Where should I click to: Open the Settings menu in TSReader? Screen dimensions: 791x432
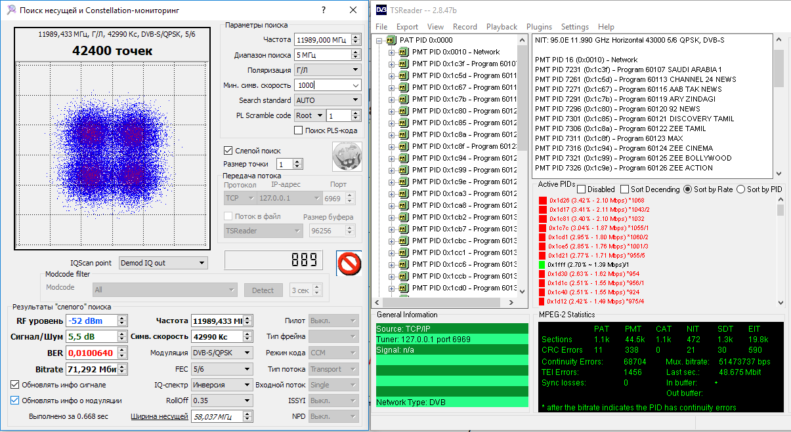[575, 27]
